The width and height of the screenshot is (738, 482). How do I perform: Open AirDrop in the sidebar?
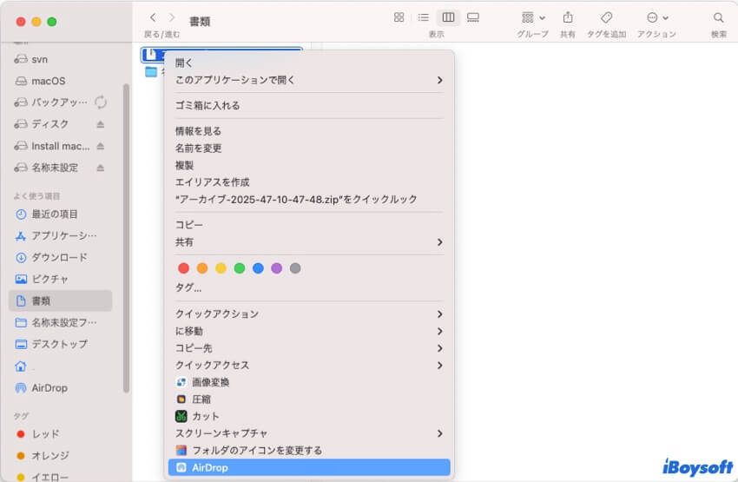[60, 388]
